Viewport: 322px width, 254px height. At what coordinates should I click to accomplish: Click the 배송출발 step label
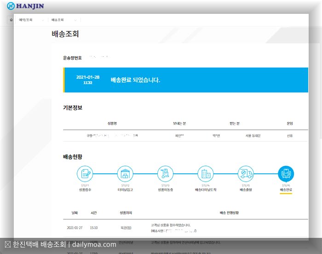click(x=246, y=190)
